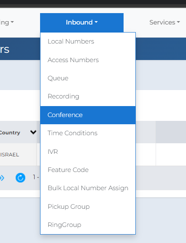Open the Services dropdown menu
This screenshot has width=186, height=243.
click(164, 22)
